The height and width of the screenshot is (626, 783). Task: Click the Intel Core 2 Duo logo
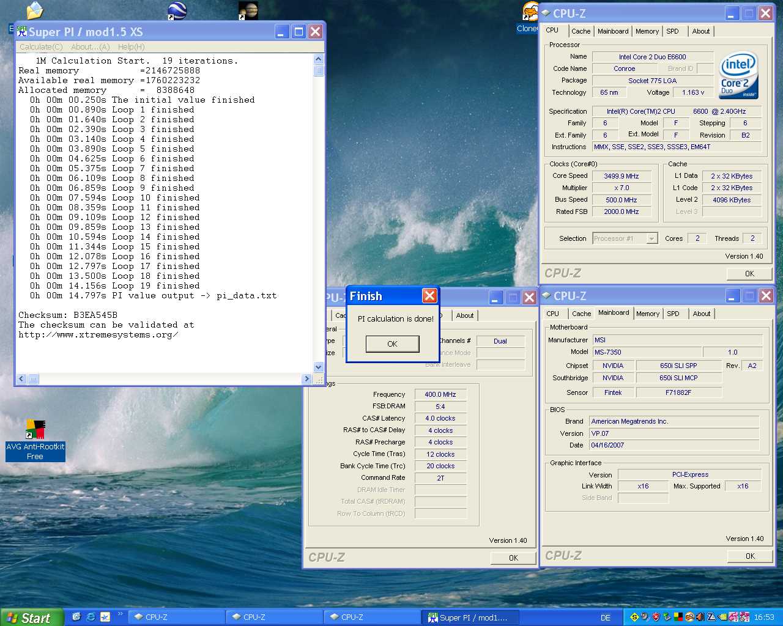click(739, 75)
